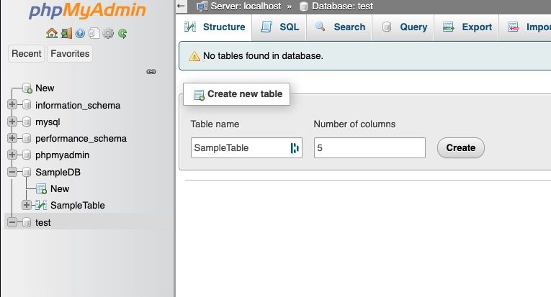Open SampleTable in the navigation tree
The width and height of the screenshot is (551, 297).
coord(78,206)
